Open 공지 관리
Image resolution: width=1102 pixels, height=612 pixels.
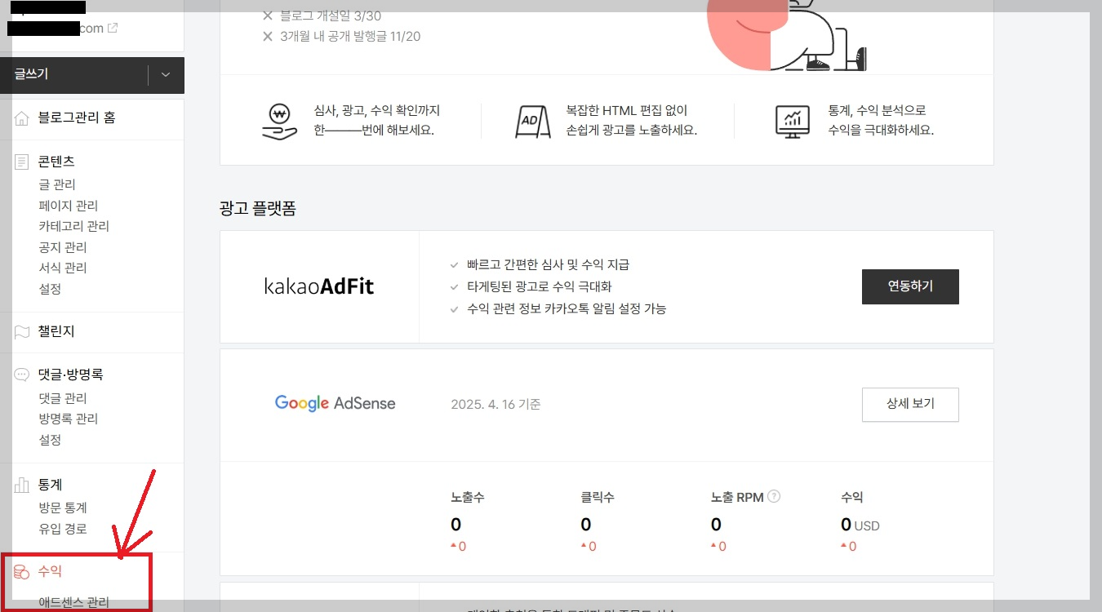[x=62, y=247]
